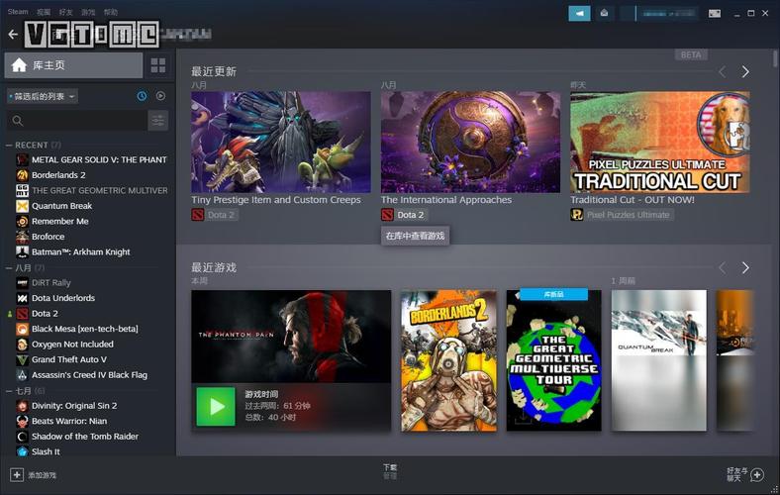
Task: Open the Steam menu
Action: pyautogui.click(x=18, y=12)
